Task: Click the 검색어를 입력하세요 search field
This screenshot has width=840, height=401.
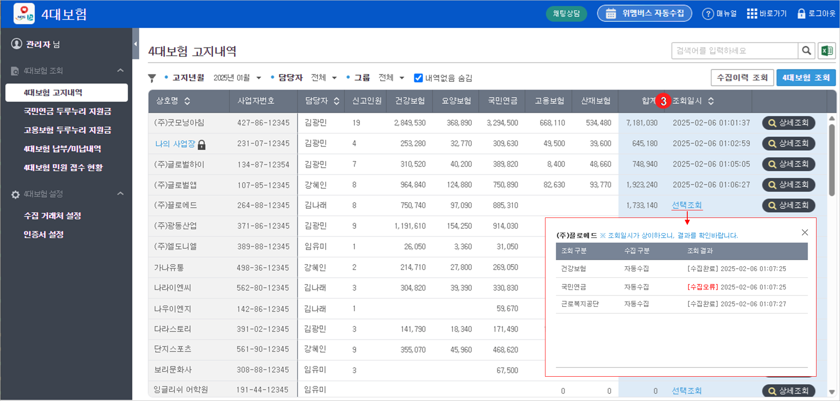Action: click(734, 51)
